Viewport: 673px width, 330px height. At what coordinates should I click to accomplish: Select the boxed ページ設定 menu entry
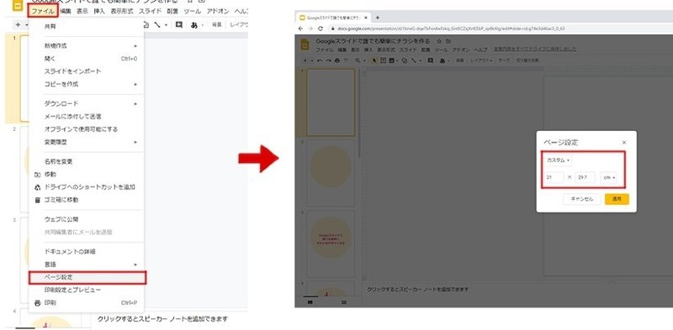coord(87,277)
